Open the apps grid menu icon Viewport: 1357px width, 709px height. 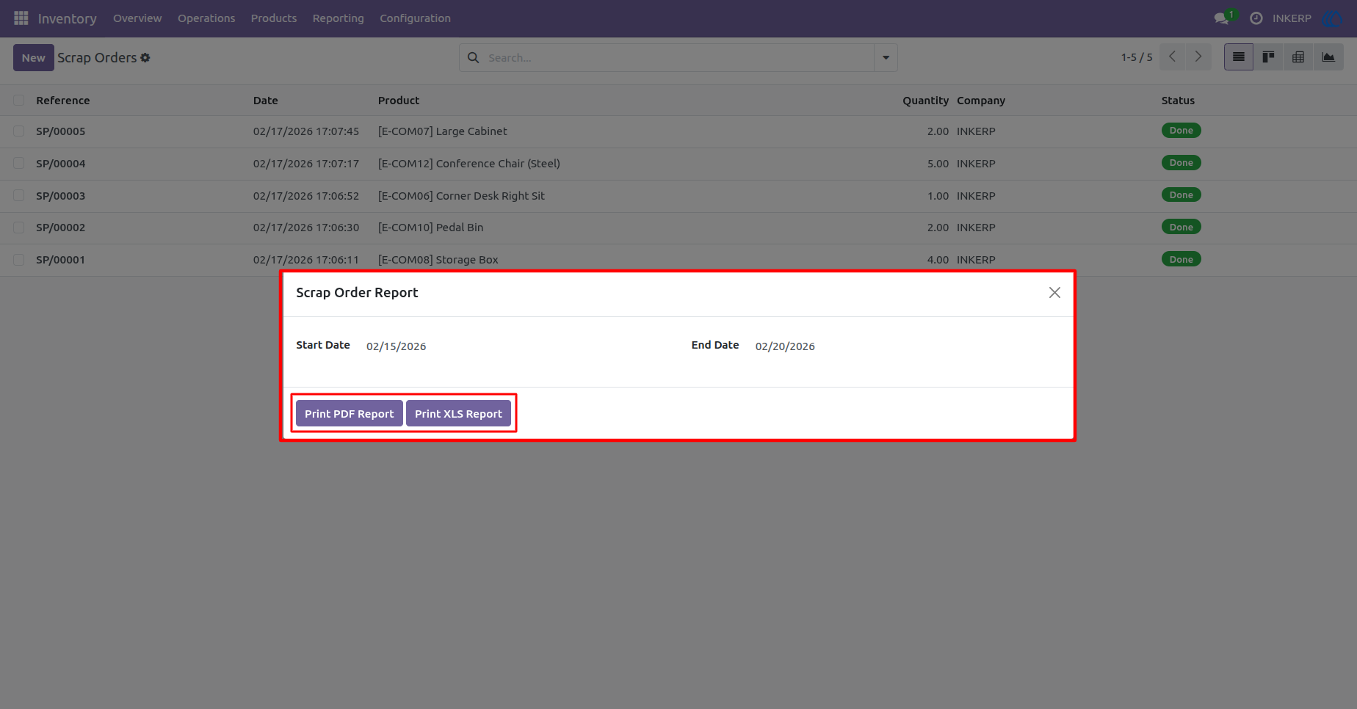(21, 18)
